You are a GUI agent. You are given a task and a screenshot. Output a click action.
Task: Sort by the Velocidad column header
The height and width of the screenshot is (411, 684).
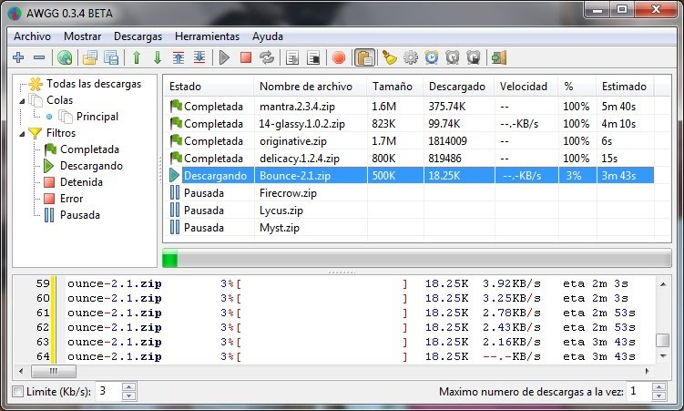pos(526,87)
